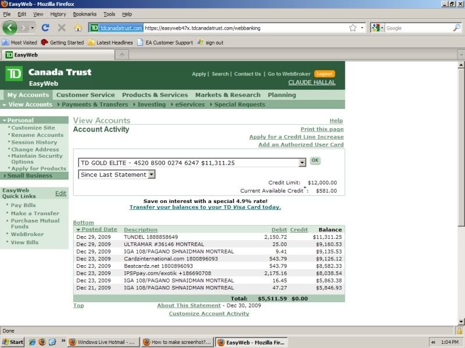The width and height of the screenshot is (465, 348).
Task: Click the OK button beside account selector
Action: point(315,161)
